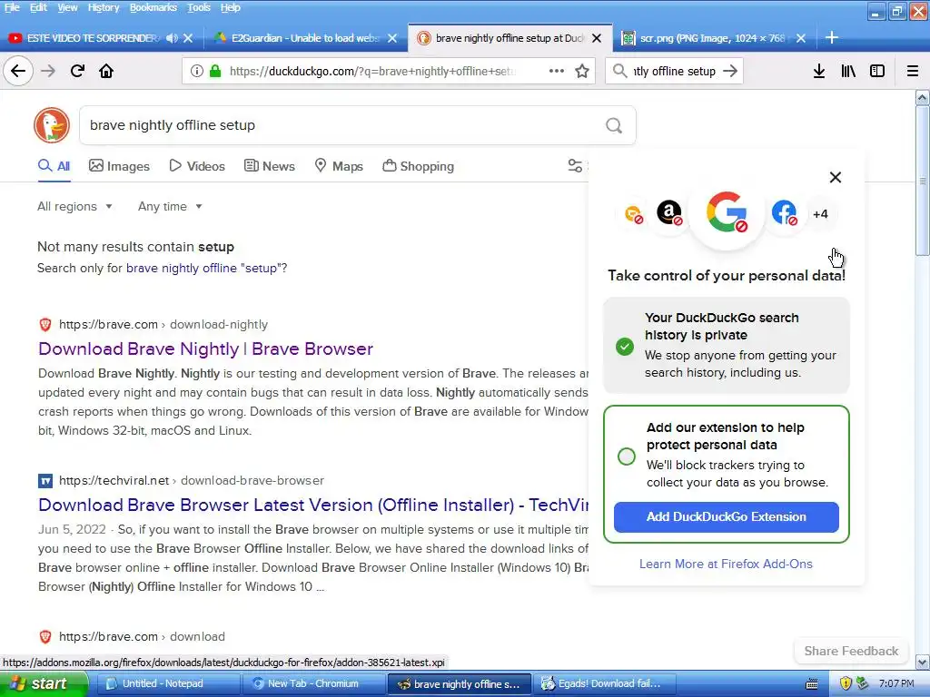Click the magnifier in DuckDuckGo search box
930x697 pixels.
614,125
